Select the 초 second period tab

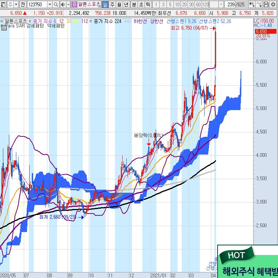click(141, 4)
